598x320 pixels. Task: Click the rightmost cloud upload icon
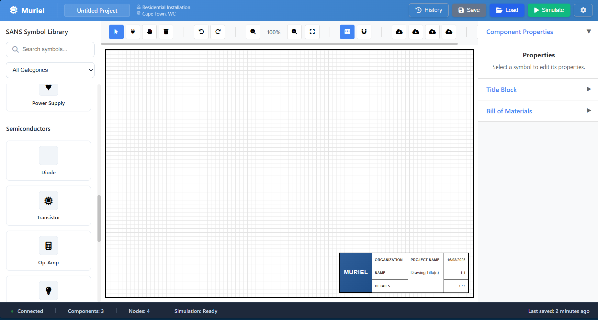coord(449,32)
